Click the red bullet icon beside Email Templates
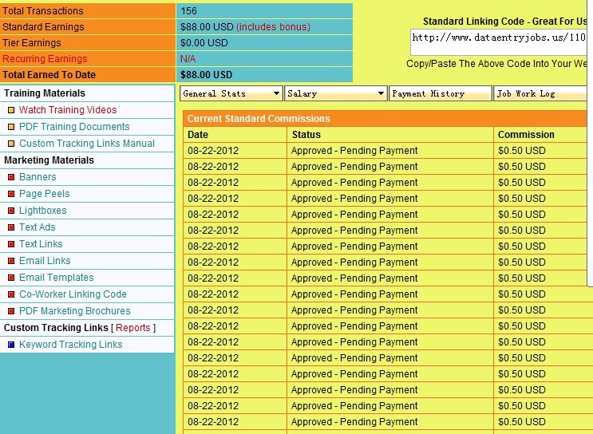593x434 pixels. [x=11, y=278]
